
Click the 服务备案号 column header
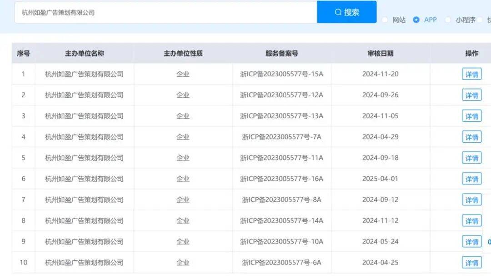pyautogui.click(x=282, y=53)
